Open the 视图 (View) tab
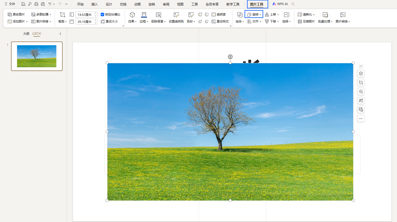The width and height of the screenshot is (397, 222). pos(180,4)
